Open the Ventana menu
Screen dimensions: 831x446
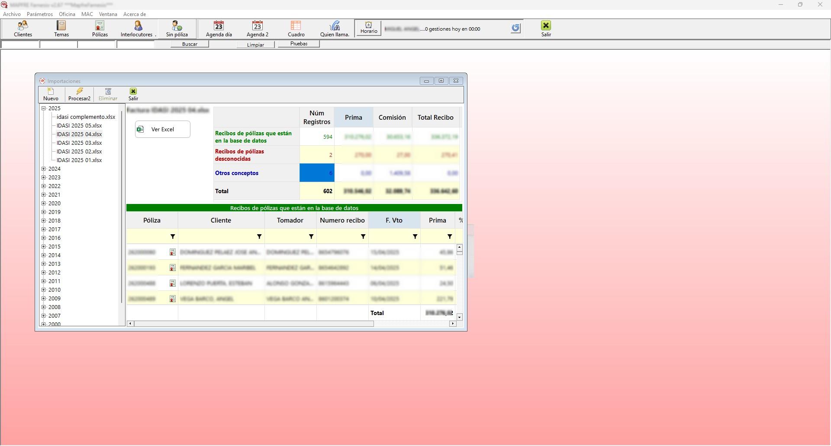click(108, 14)
